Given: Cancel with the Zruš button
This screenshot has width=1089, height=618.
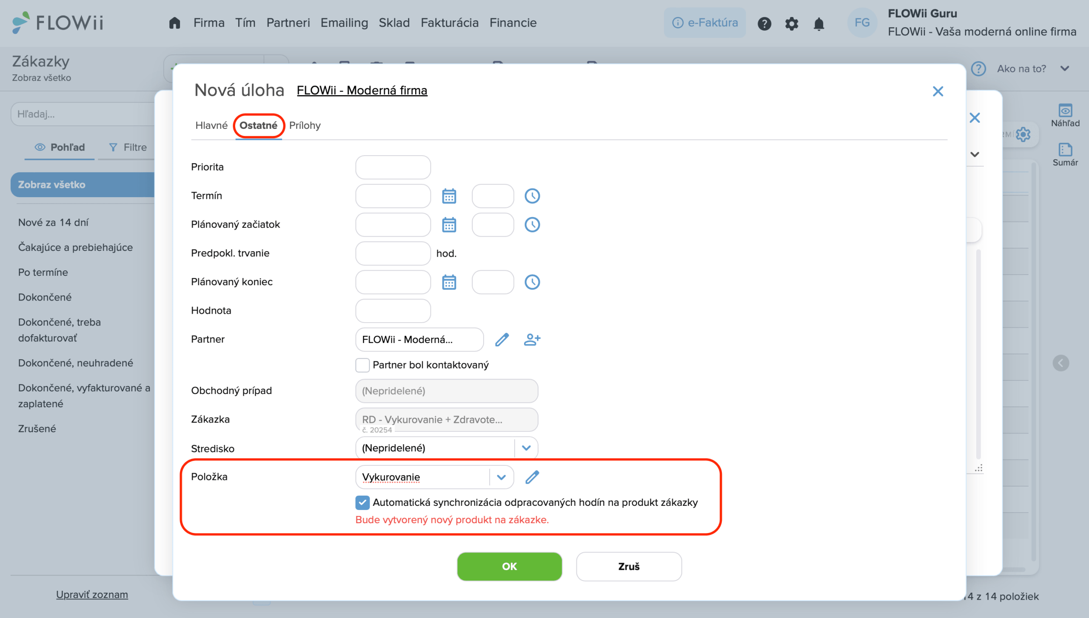Looking at the screenshot, I should tap(628, 567).
